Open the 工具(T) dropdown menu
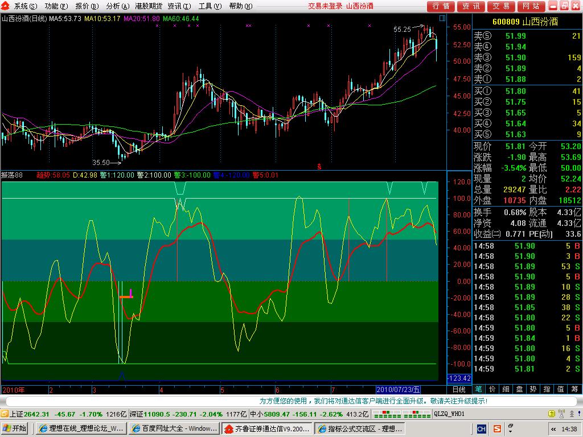Screen dimensions: 583x437 pos(208,6)
